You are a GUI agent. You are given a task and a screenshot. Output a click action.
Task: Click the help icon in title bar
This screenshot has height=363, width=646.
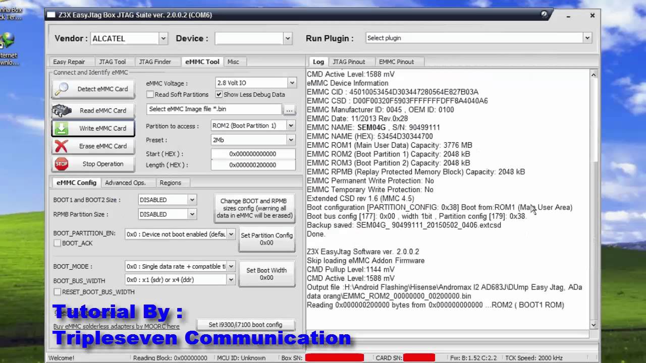(x=544, y=15)
